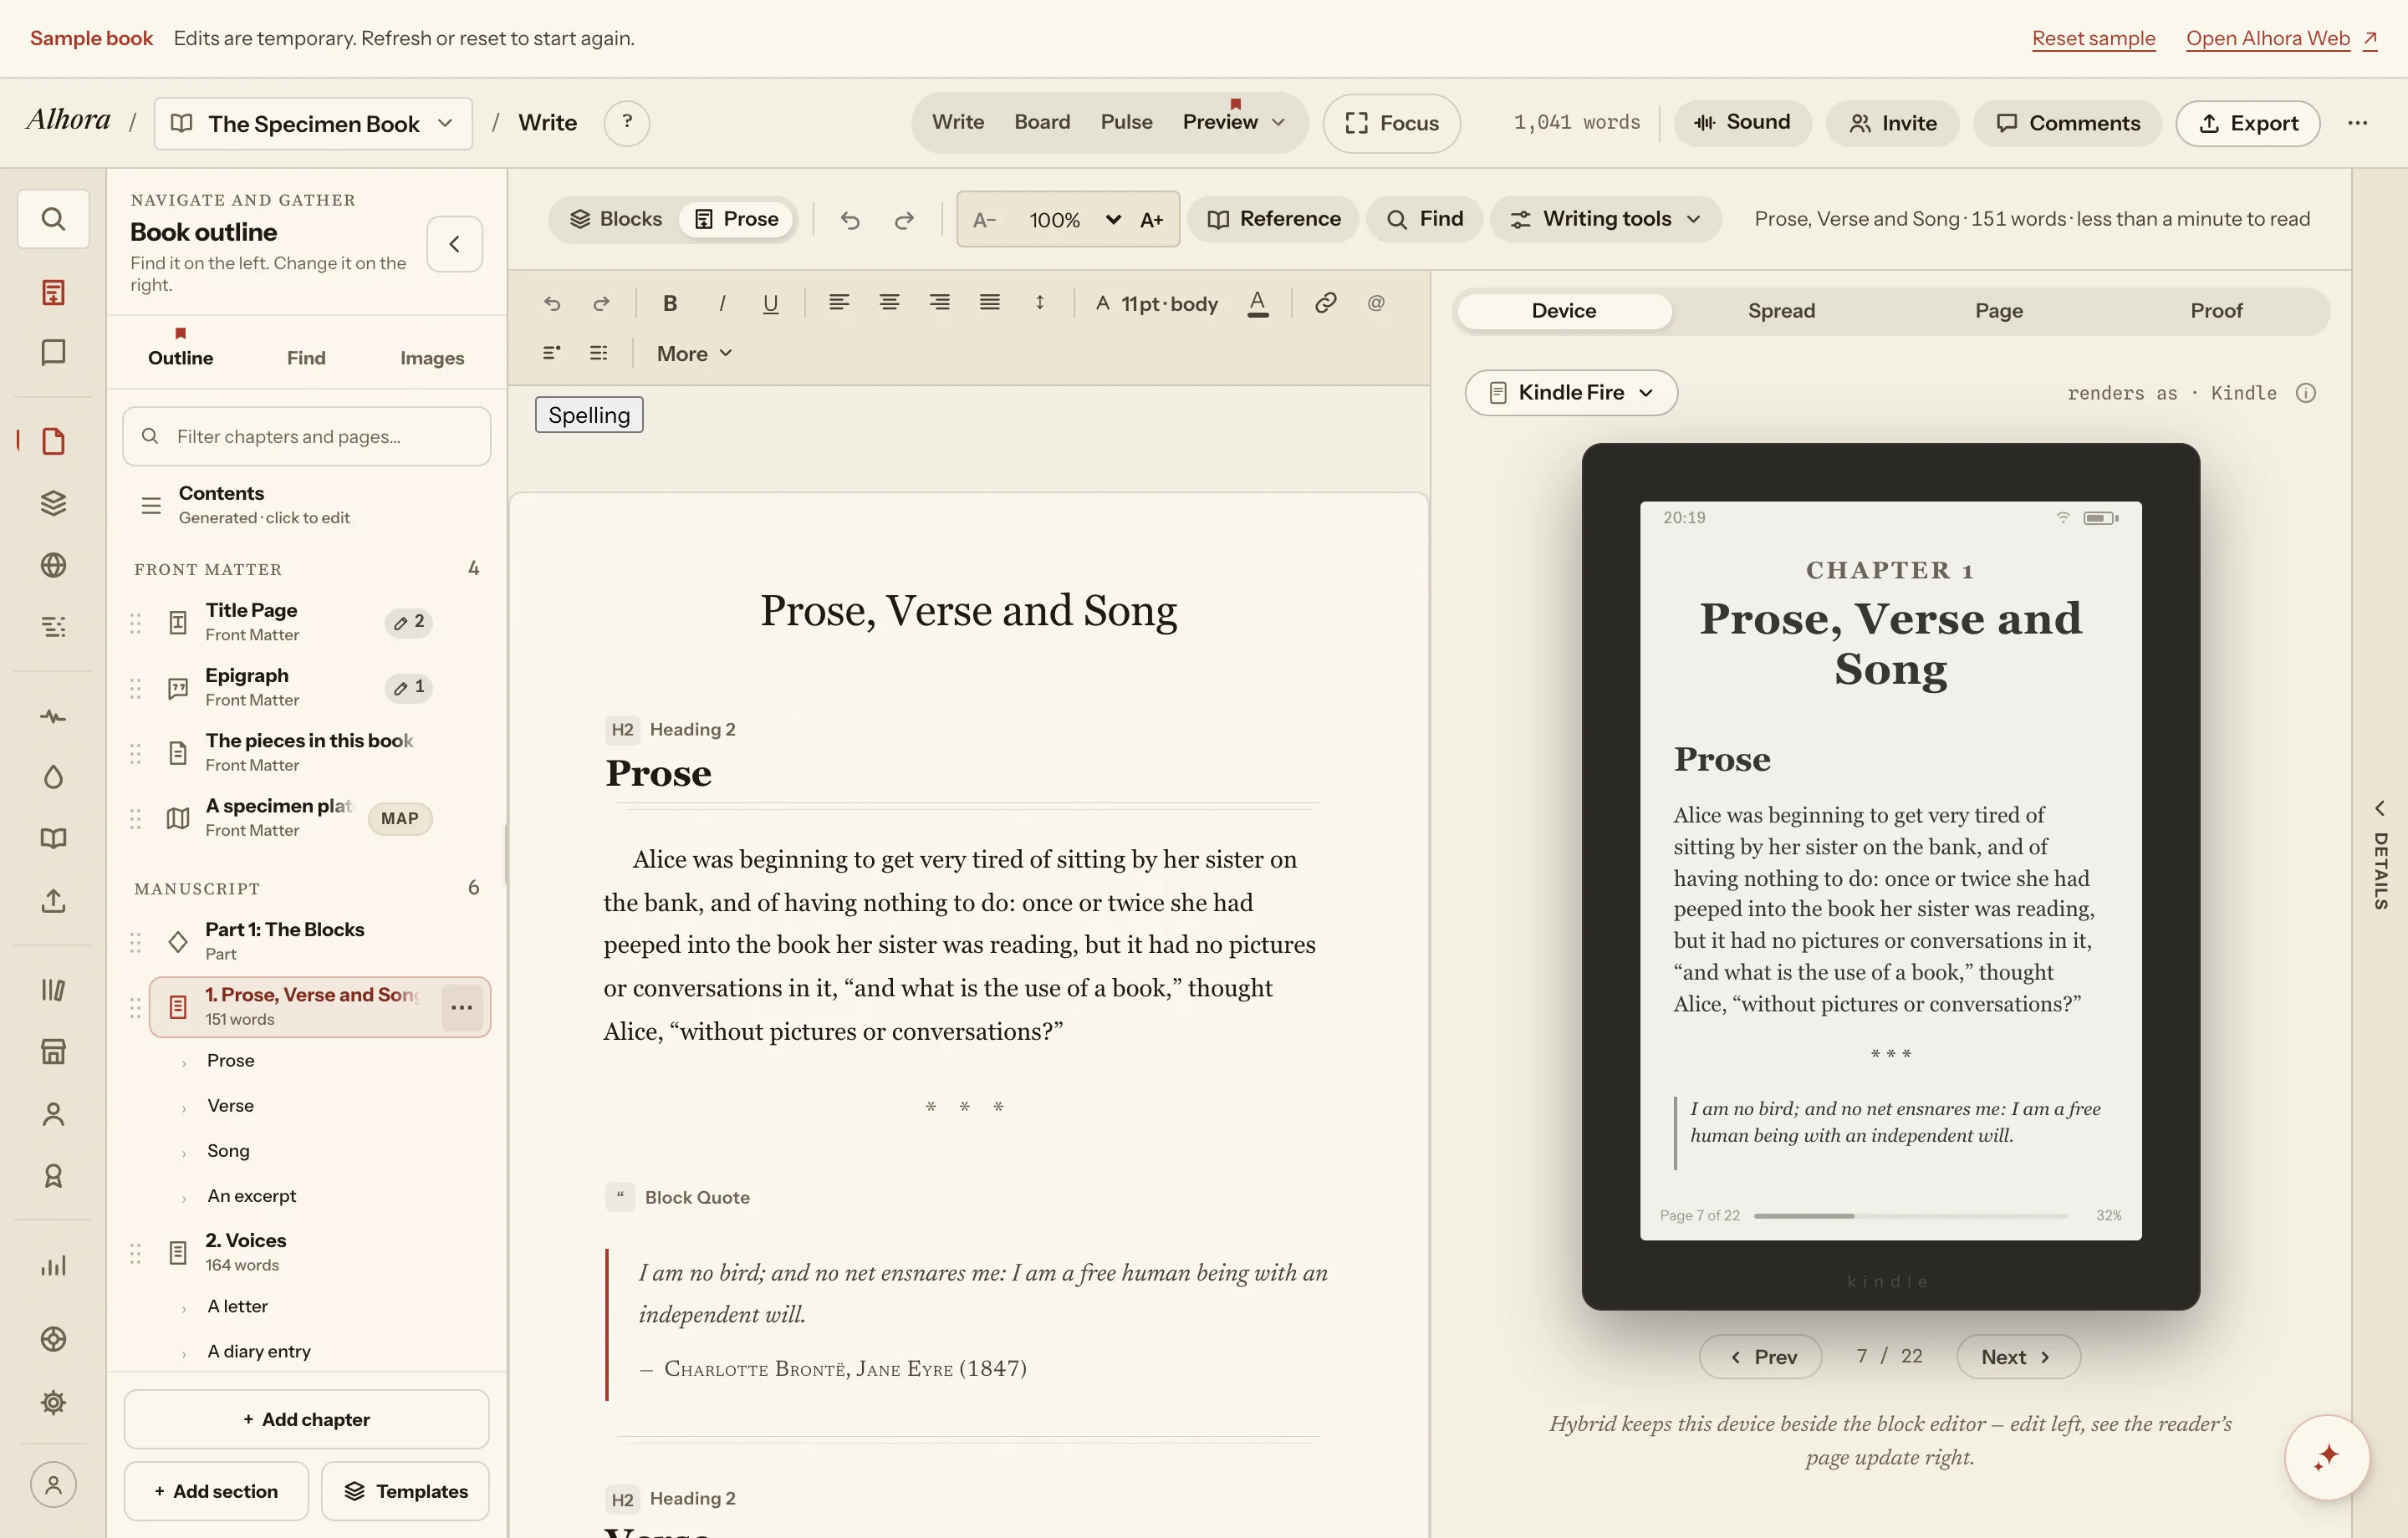Open the Kindle Fire device dropdown
This screenshot has height=1538, width=2408.
coord(1570,393)
